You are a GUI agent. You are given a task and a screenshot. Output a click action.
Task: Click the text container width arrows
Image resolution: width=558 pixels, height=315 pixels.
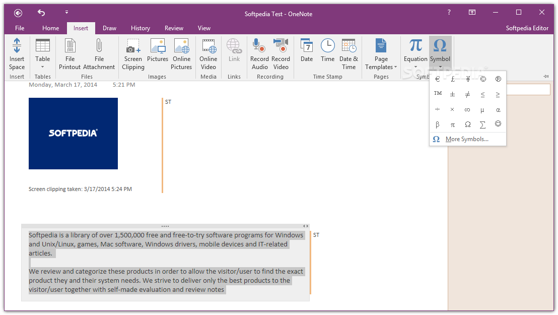point(305,226)
